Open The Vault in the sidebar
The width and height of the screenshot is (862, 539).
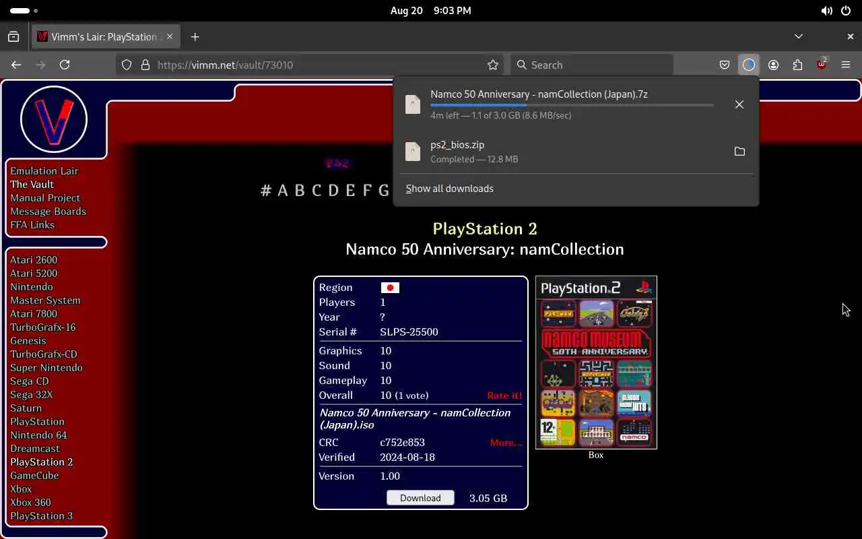(32, 185)
